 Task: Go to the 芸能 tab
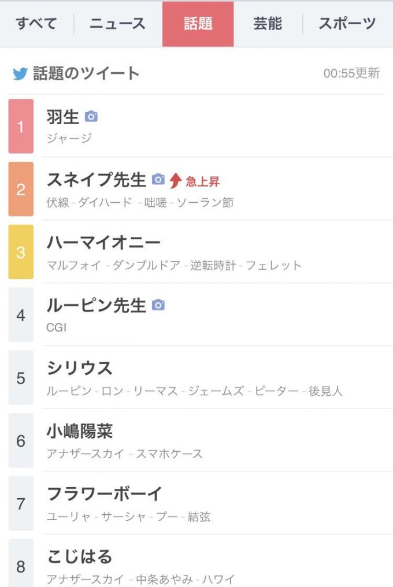[x=268, y=24]
